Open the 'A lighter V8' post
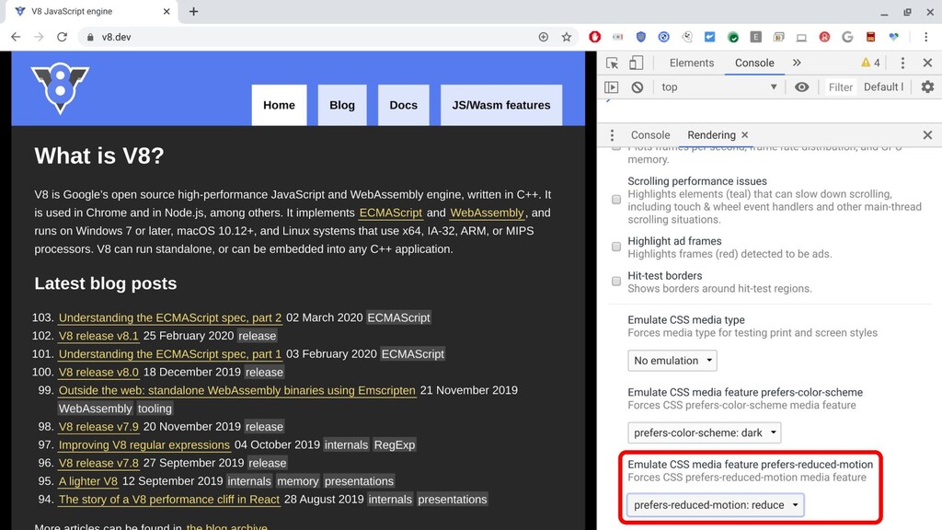Image resolution: width=942 pixels, height=530 pixels. [87, 481]
